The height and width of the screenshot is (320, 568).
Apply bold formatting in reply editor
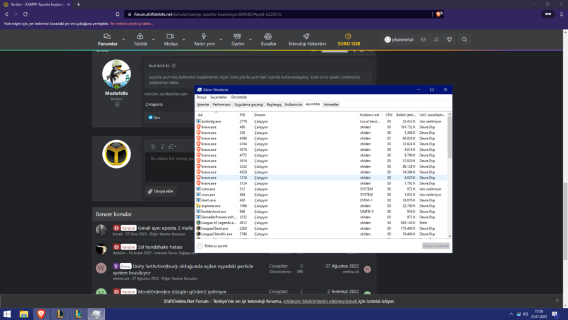(x=153, y=146)
